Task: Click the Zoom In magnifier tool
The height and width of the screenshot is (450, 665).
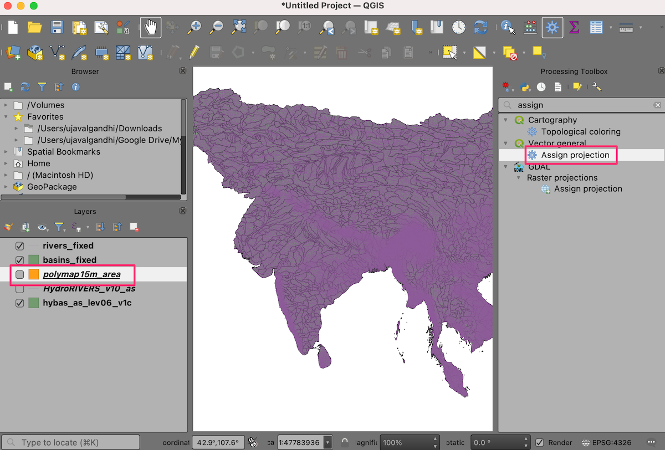Action: click(195, 27)
